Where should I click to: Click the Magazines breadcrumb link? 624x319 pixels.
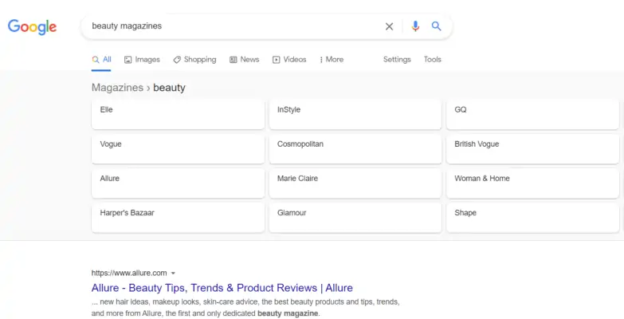tap(117, 88)
